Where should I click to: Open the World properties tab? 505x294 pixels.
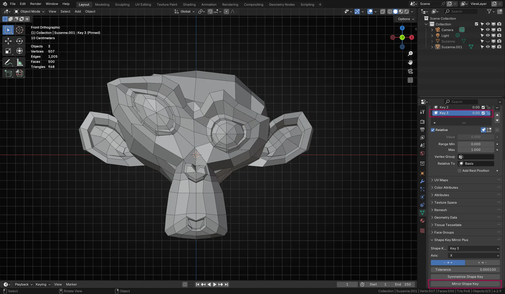tap(422, 153)
